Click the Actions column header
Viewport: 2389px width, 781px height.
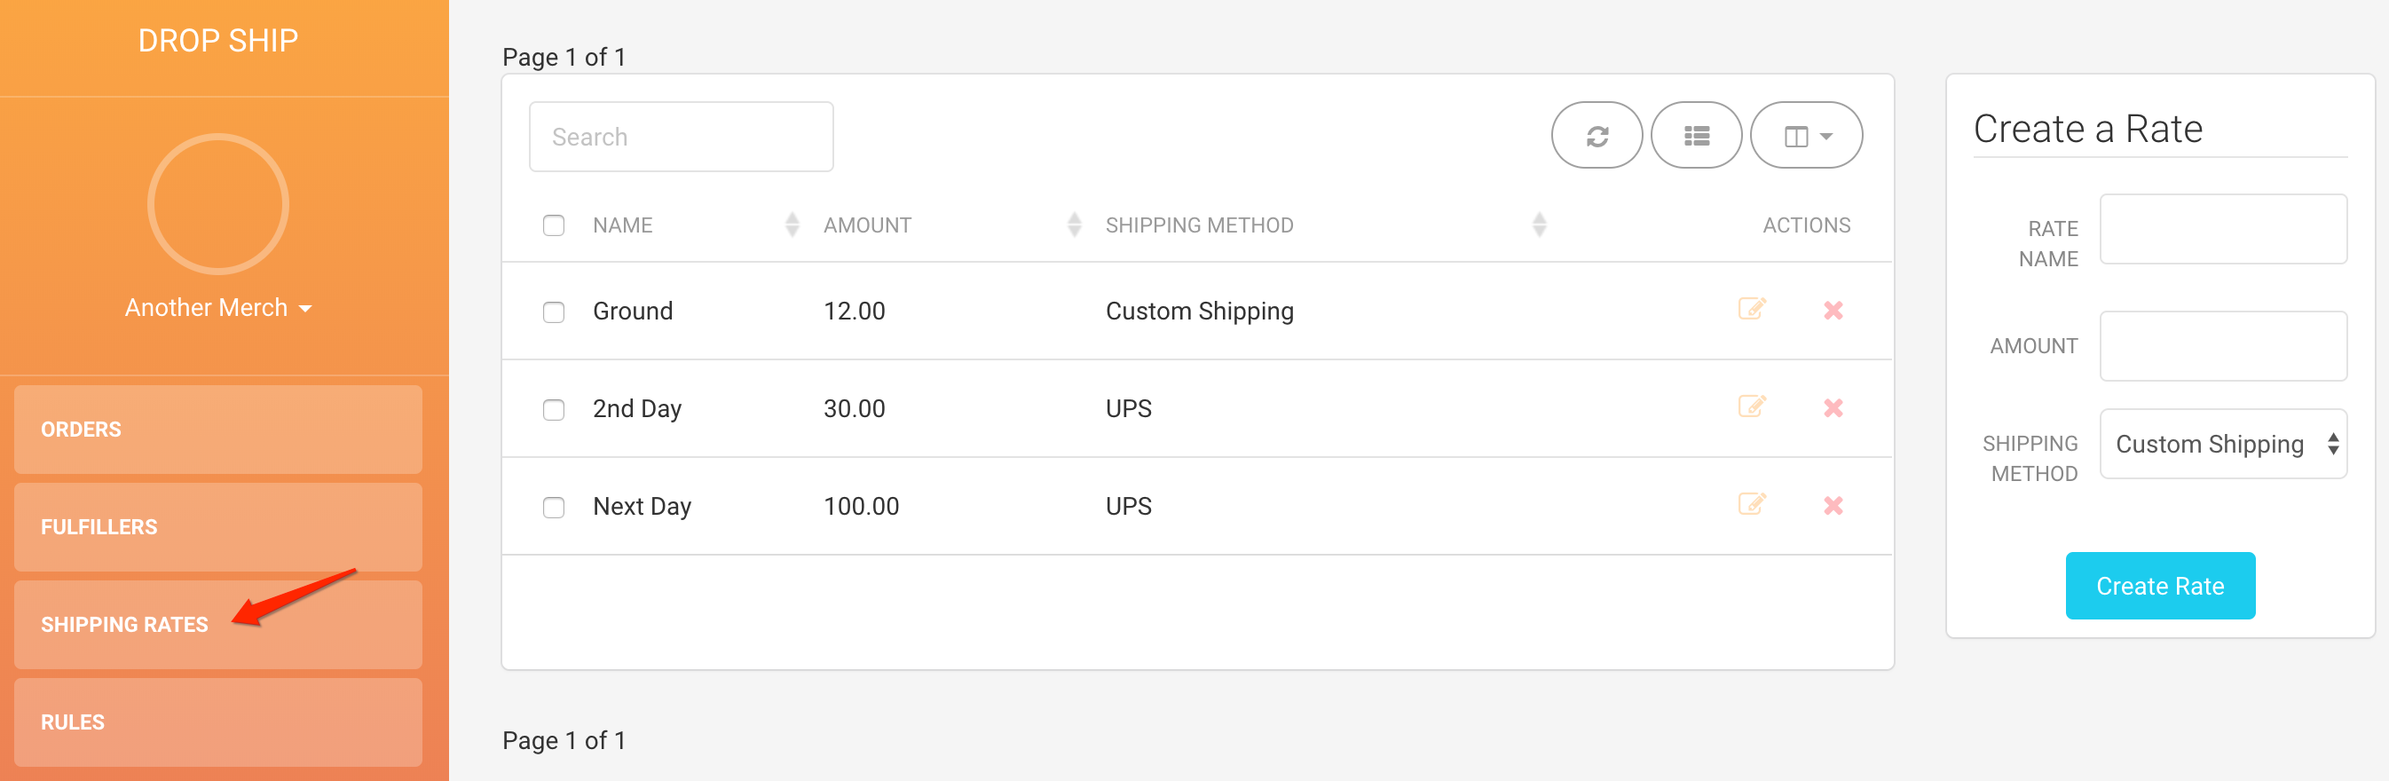click(1806, 225)
